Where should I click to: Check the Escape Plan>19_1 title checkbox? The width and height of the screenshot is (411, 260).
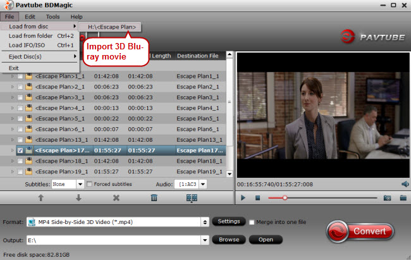coord(20,172)
